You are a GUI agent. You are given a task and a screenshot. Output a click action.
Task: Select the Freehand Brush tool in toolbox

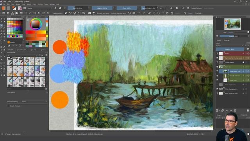(x=2, y=25)
